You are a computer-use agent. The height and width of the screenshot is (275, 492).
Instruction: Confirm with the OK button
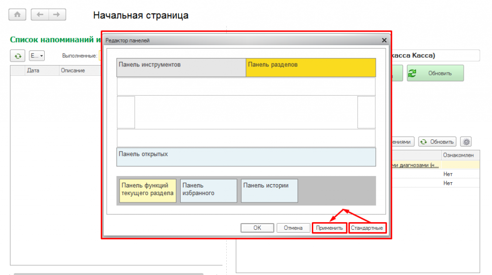coord(258,228)
